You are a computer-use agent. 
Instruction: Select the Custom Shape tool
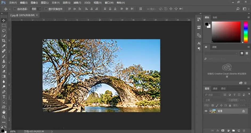tap(4, 107)
